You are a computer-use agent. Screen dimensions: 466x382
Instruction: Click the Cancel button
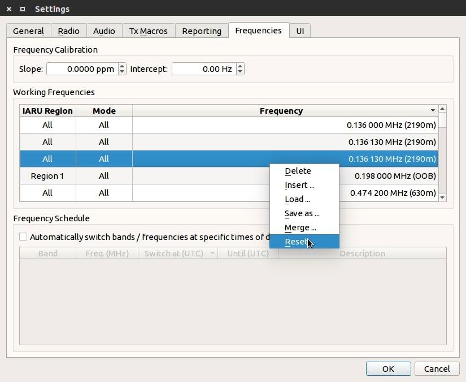[437, 368]
